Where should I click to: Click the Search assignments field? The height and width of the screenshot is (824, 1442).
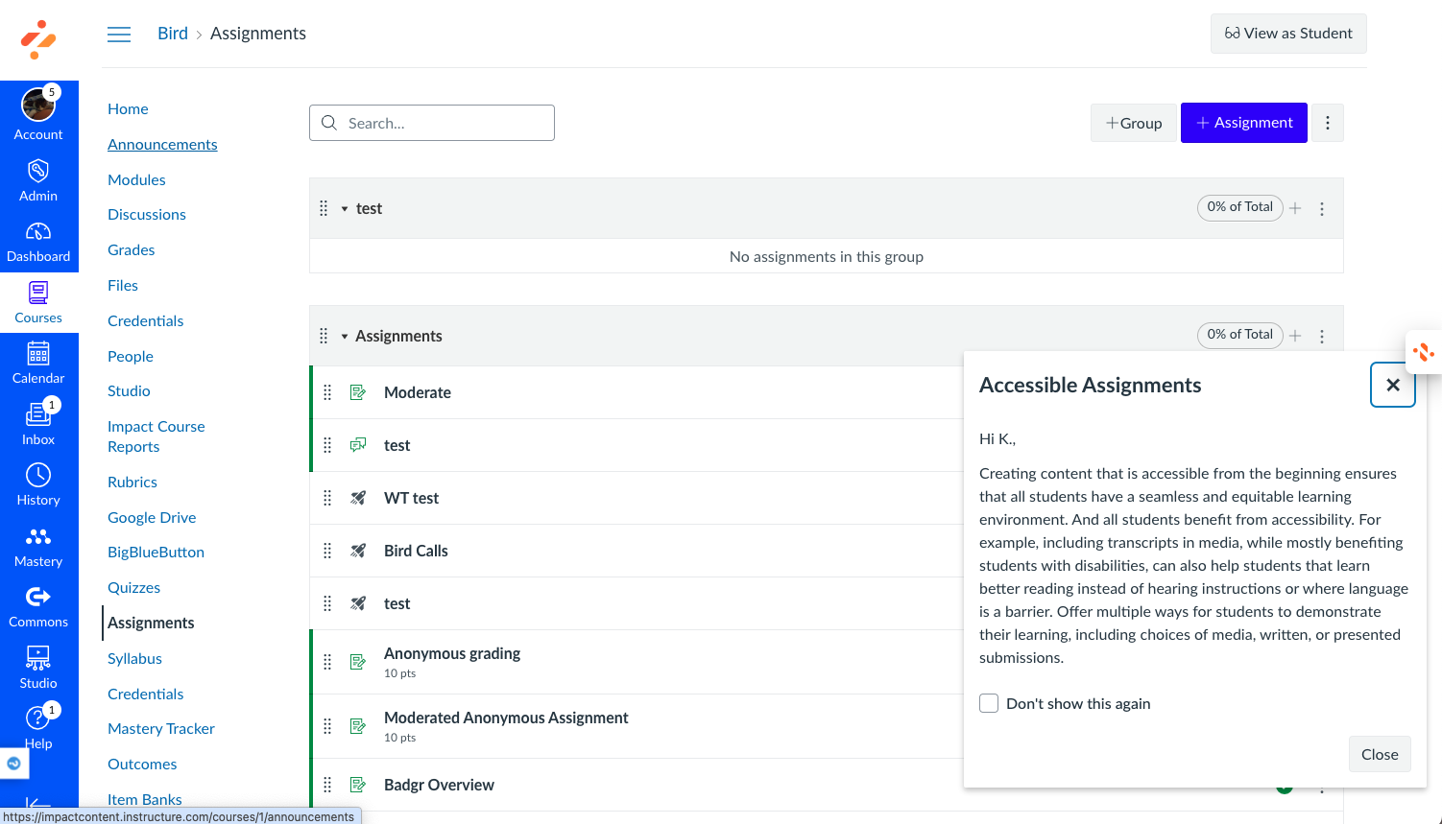(x=432, y=123)
